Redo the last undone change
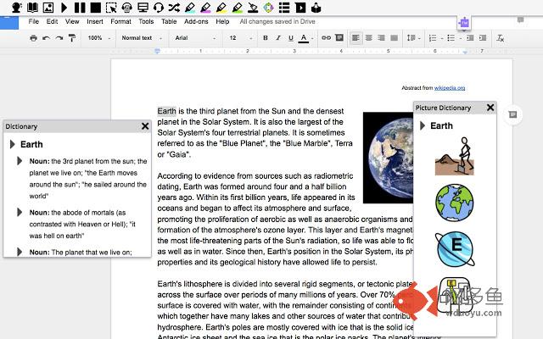This screenshot has height=339, width=543. (x=59, y=38)
